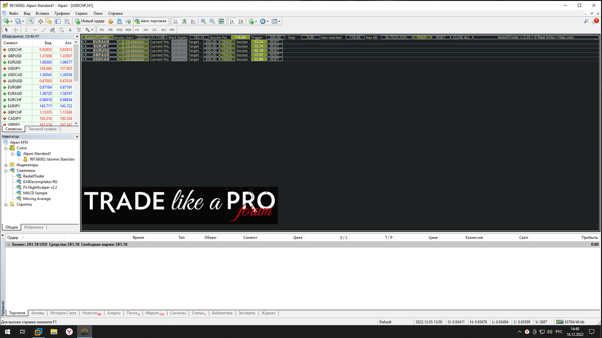Expand the Индикаторы tree node
This screenshot has width=602, height=338.
click(6, 165)
